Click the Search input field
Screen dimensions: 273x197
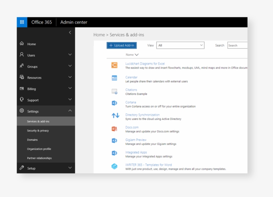click(237, 45)
